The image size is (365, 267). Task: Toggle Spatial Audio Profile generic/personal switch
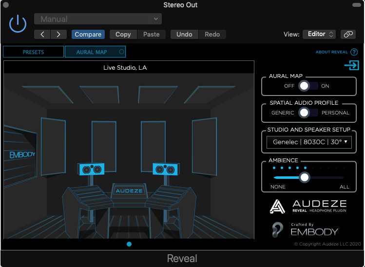point(308,113)
